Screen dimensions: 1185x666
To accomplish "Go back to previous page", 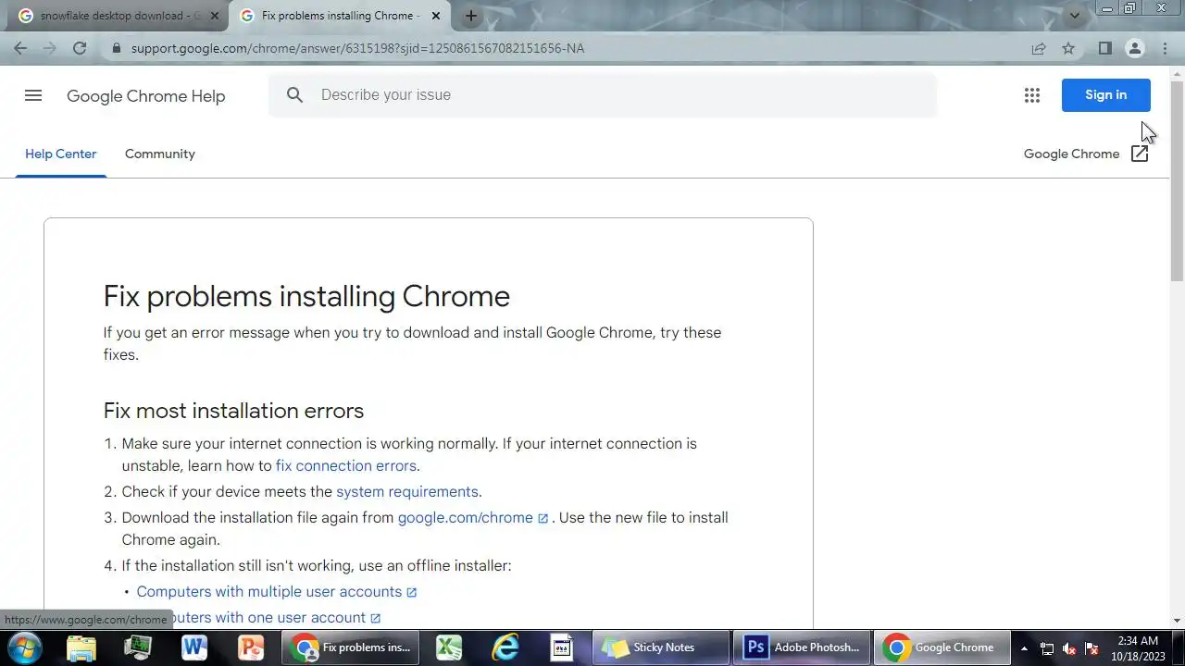I will (x=20, y=48).
